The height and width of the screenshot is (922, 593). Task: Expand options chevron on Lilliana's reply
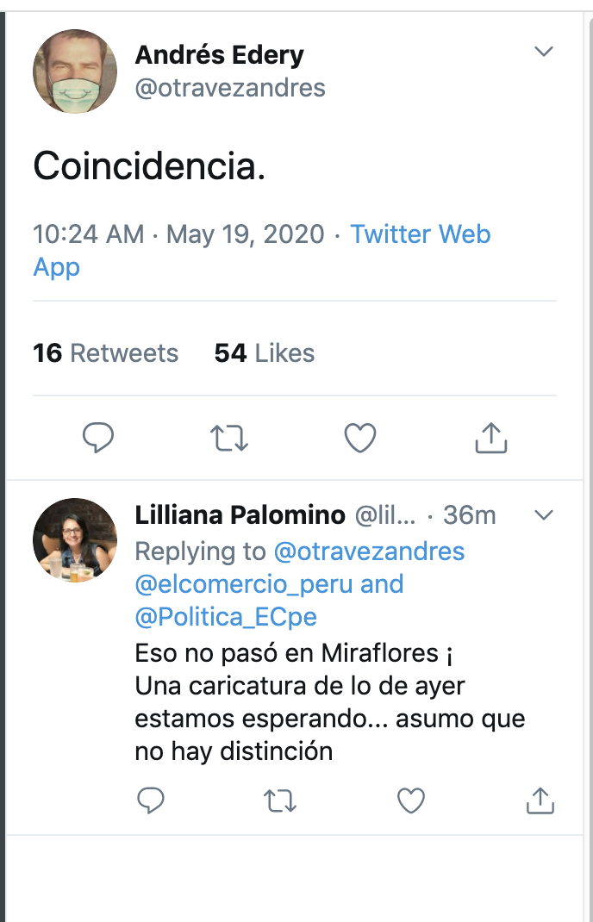pos(543,515)
